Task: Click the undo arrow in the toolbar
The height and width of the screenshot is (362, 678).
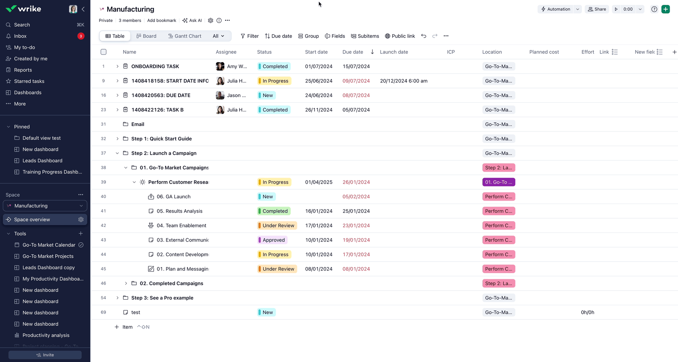Action: pyautogui.click(x=424, y=36)
